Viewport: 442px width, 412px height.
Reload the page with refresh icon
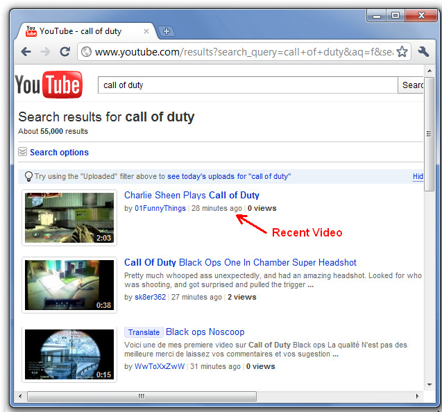coord(65,51)
